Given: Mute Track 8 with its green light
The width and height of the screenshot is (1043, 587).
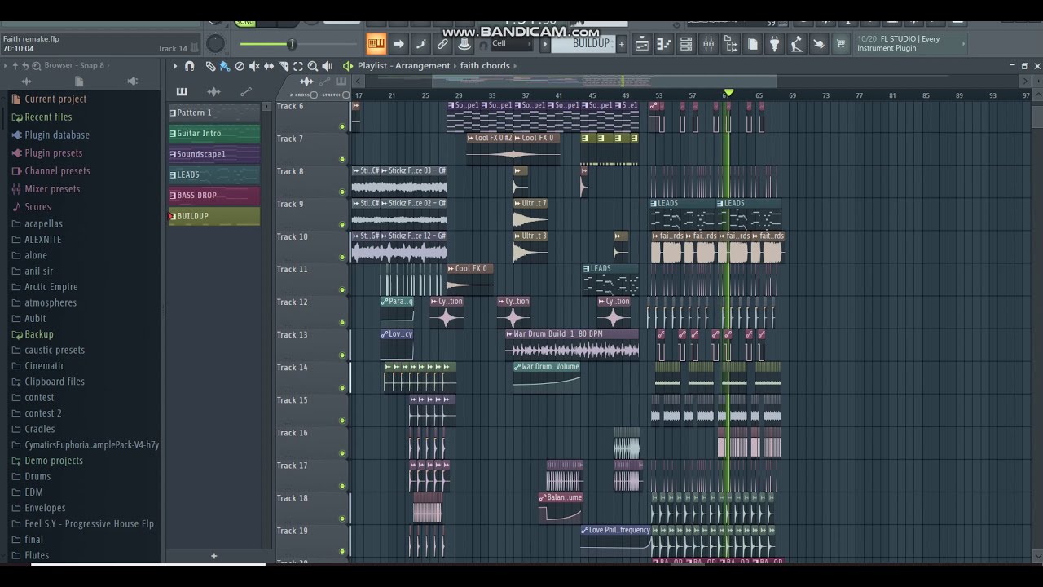Looking at the screenshot, I should (342, 192).
